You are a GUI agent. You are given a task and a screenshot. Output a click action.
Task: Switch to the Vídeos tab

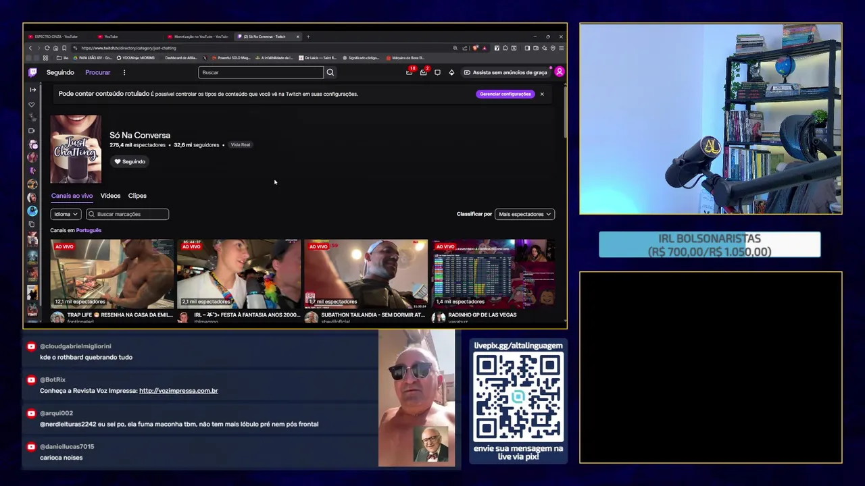[110, 196]
